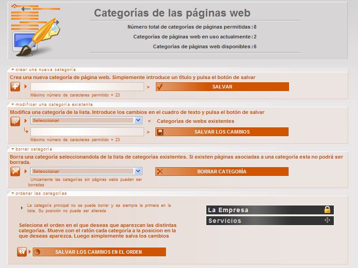Collapse the 'modificar una categoría existente' section

[x=52, y=105]
